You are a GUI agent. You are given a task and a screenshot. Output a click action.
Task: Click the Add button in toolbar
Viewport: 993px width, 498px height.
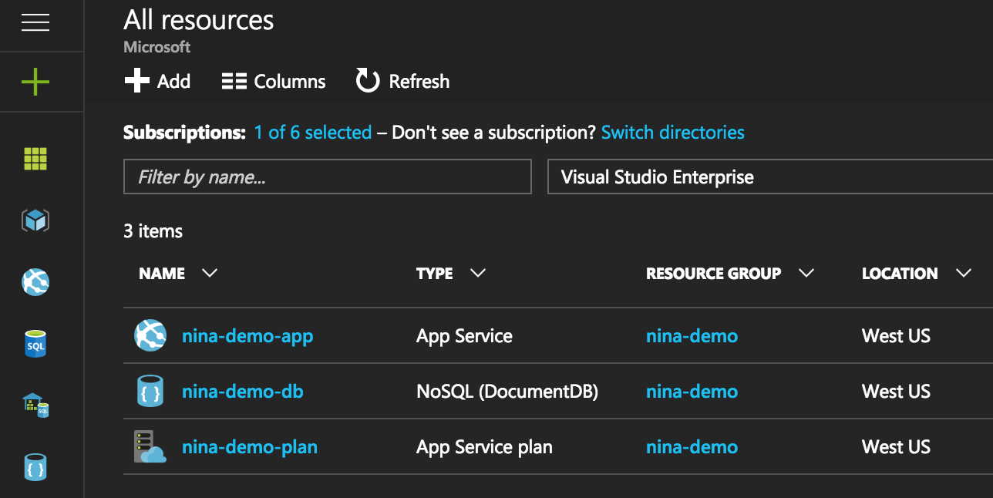click(158, 81)
